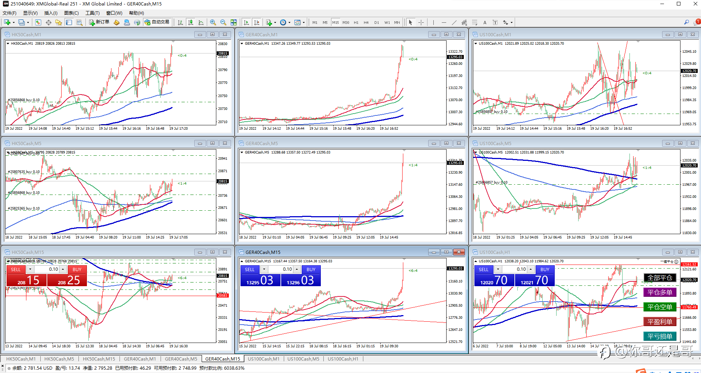The width and height of the screenshot is (701, 373).
Task: Click the search magnifier at toolbar right
Action: (x=686, y=22)
